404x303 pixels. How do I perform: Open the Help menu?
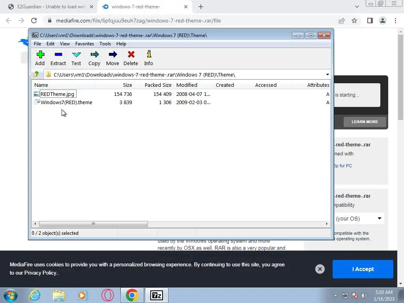pyautogui.click(x=121, y=44)
